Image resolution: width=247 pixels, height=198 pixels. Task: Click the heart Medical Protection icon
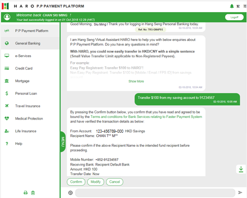pyautogui.click(x=7, y=118)
